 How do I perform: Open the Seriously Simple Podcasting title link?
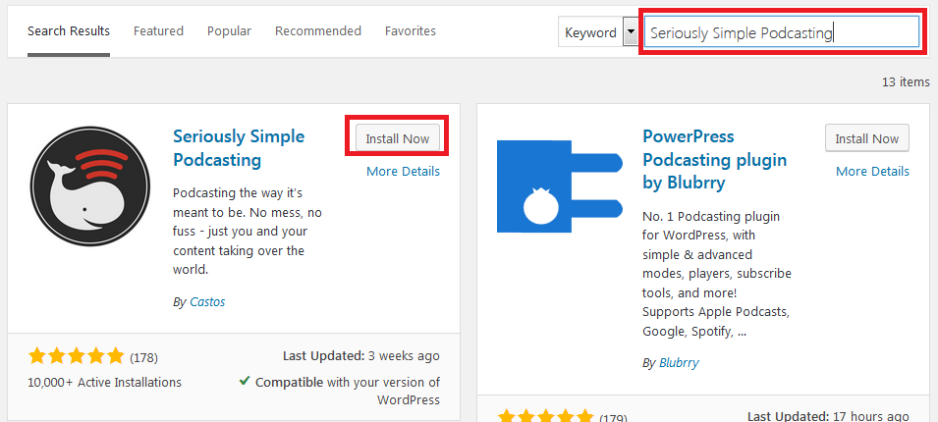tap(239, 147)
